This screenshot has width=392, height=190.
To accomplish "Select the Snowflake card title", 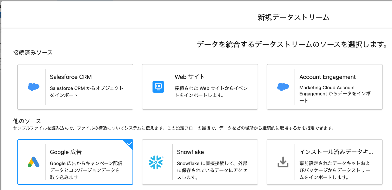I will pos(190,152).
